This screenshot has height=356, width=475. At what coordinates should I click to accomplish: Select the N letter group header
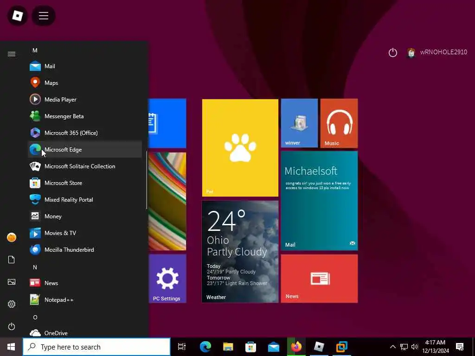coord(35,267)
